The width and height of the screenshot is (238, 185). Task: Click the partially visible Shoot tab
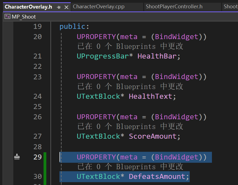coord(231,7)
